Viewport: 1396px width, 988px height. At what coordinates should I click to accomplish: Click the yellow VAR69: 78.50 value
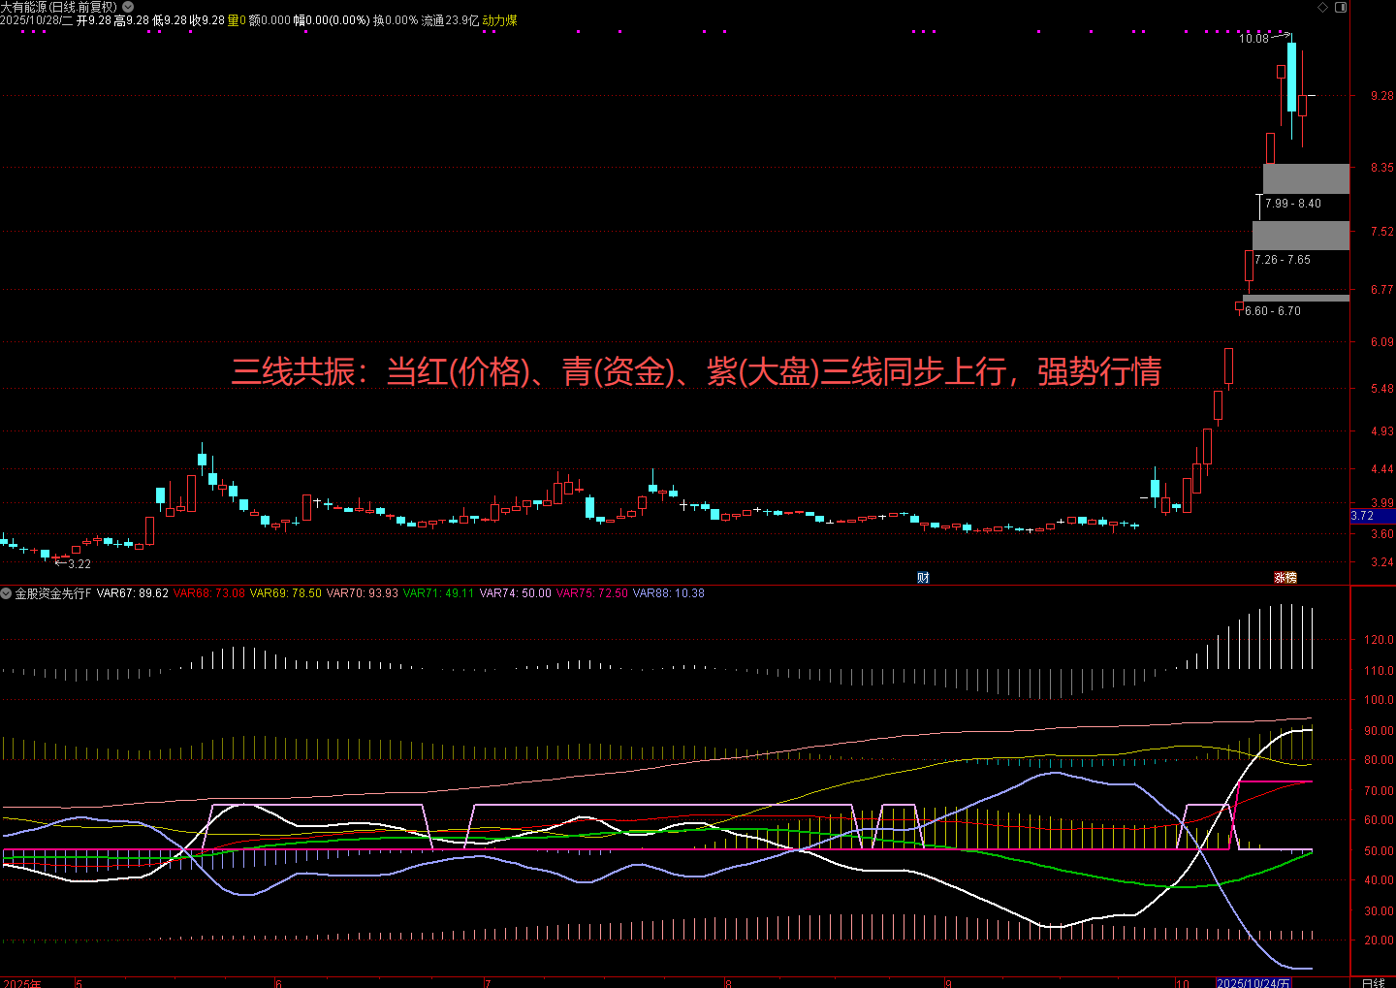coord(286,593)
